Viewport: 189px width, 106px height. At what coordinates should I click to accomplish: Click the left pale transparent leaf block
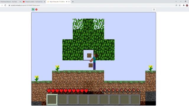pyautogui.click(x=78, y=24)
